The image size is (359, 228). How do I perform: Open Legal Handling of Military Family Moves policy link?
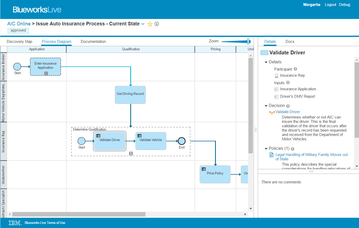(311, 157)
